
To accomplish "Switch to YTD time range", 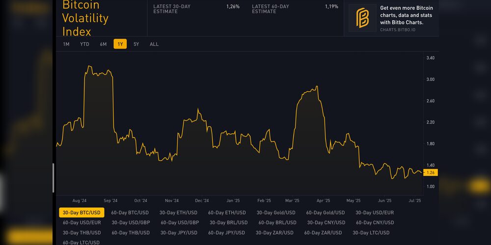I will pyautogui.click(x=84, y=44).
